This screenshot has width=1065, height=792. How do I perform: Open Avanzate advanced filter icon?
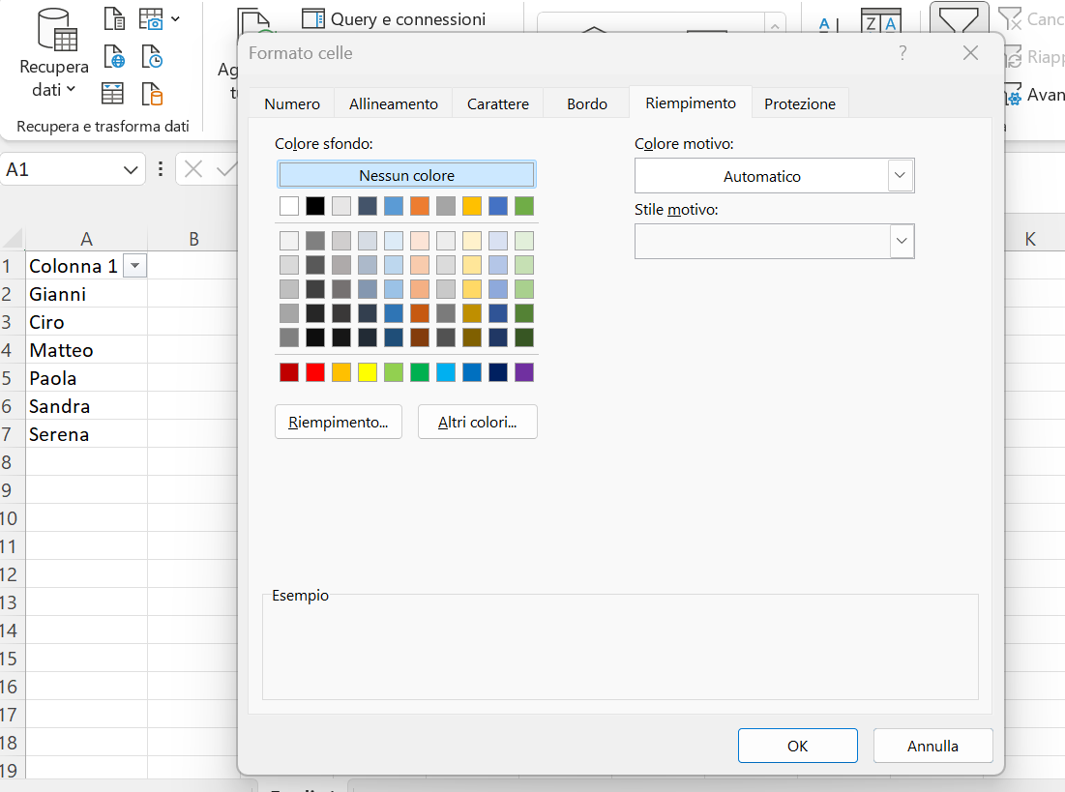[x=1014, y=95]
